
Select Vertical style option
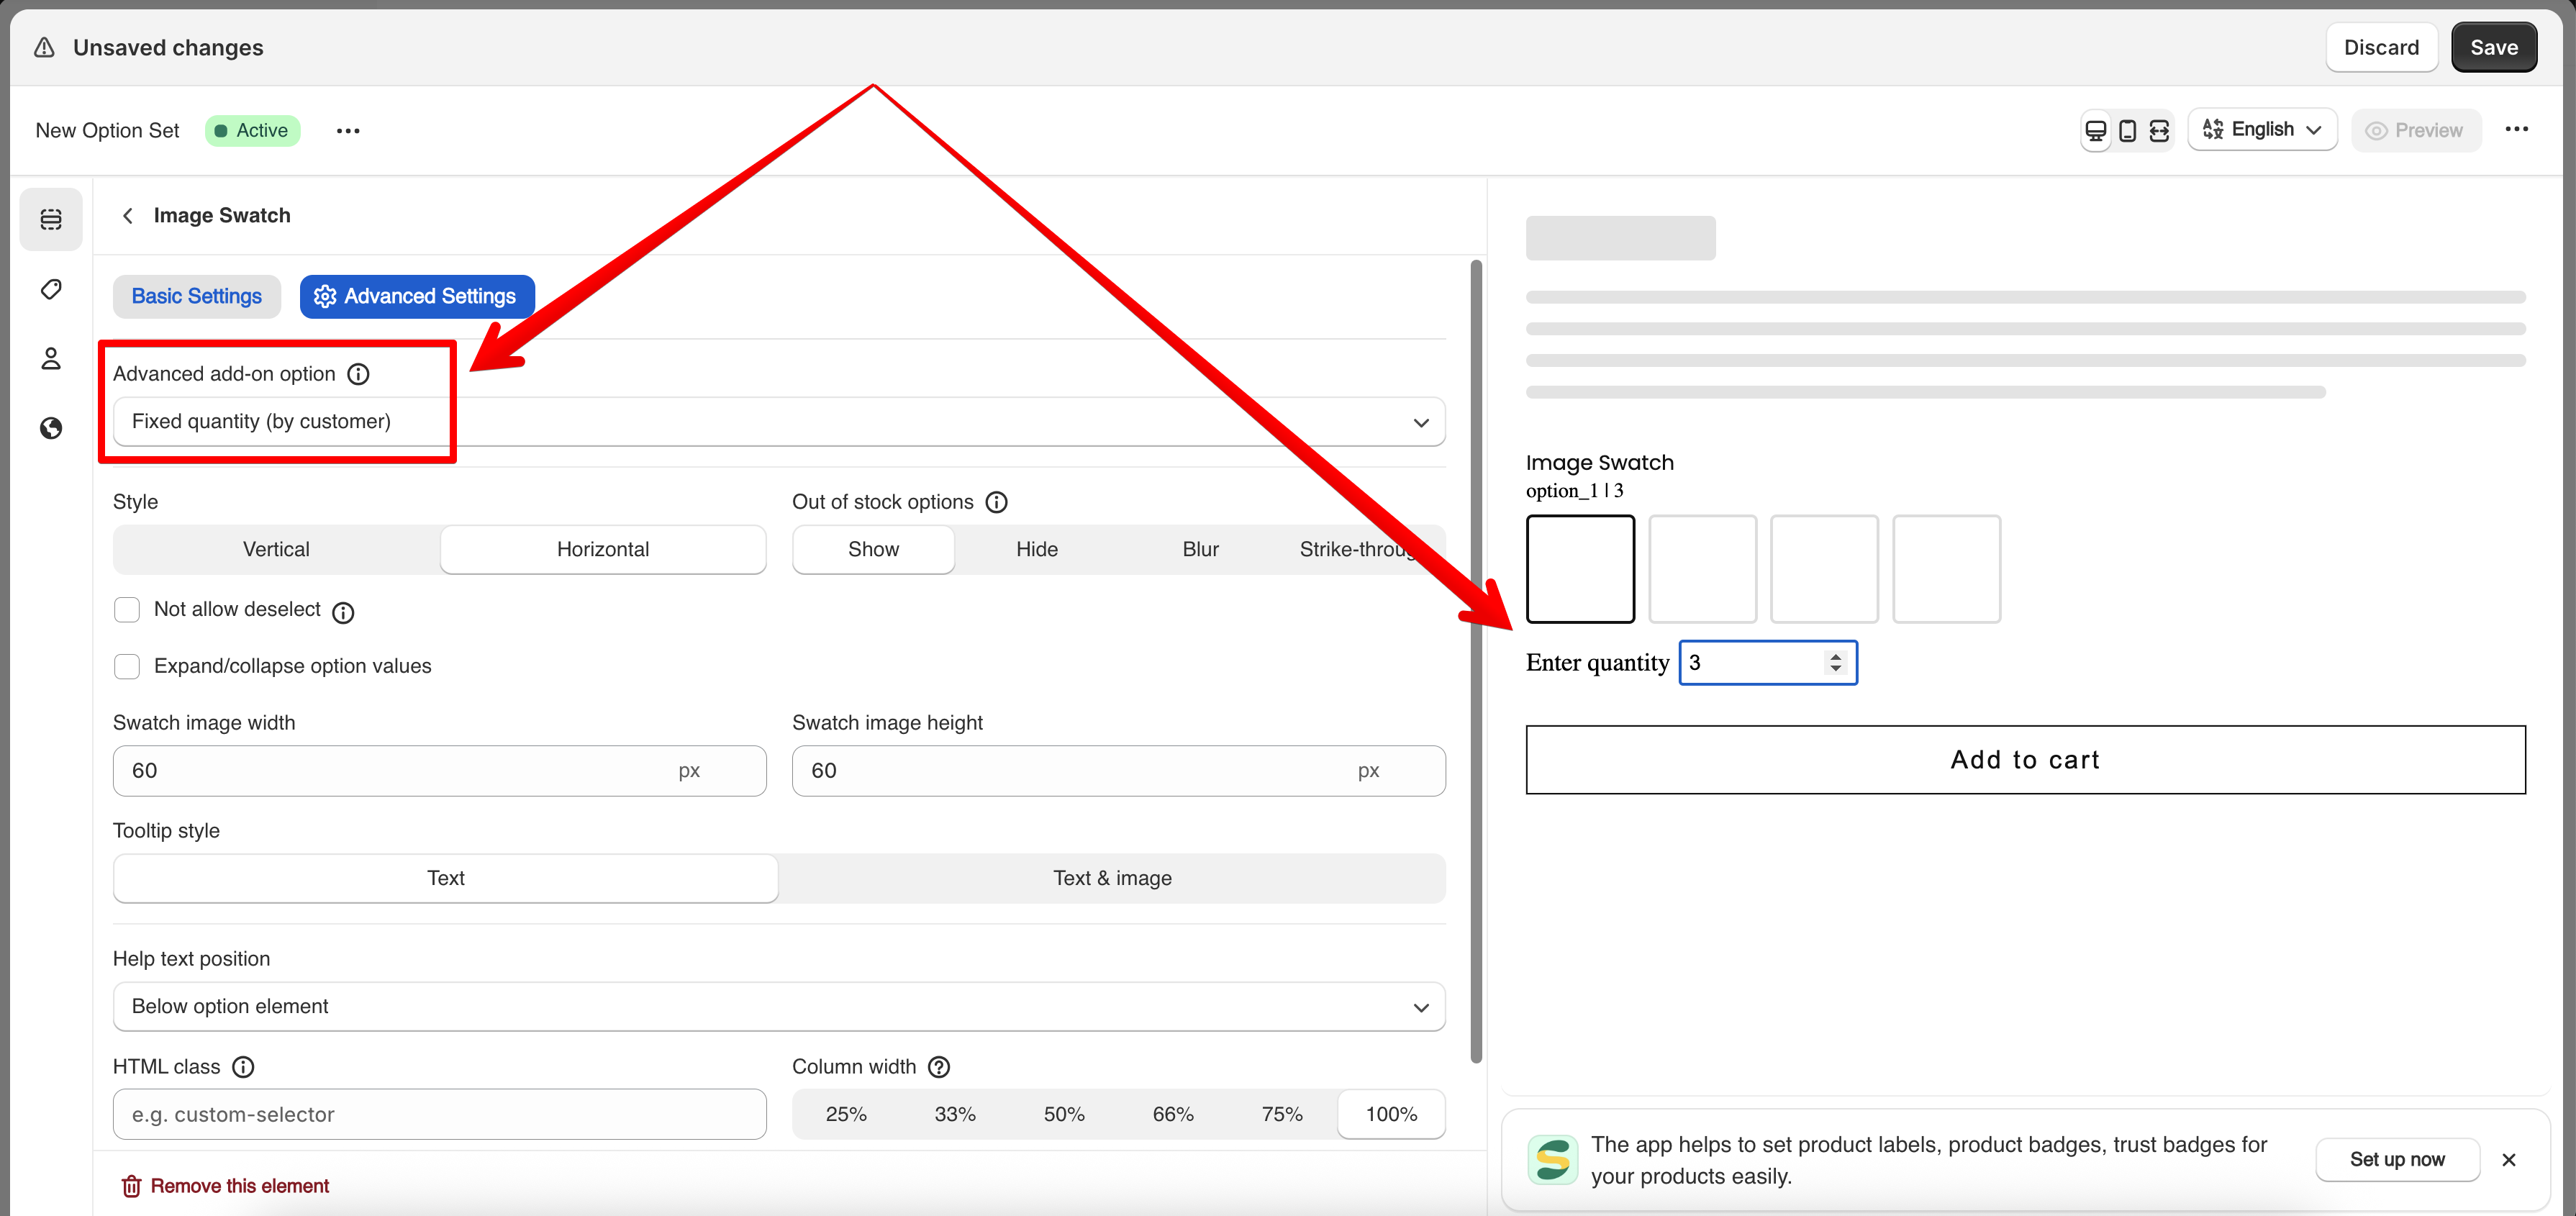(276, 549)
